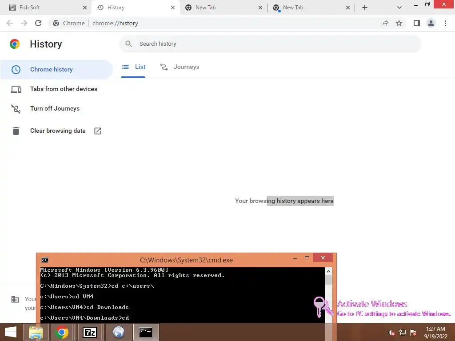Viewport: 455px width, 341px height.
Task: Close the first New Tab
Action: pyautogui.click(x=260, y=8)
